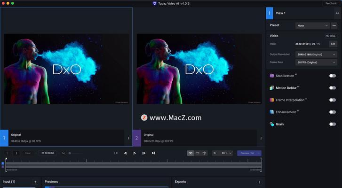Click the timeline end trim handle
342x188 pixels.
[x=261, y=165]
